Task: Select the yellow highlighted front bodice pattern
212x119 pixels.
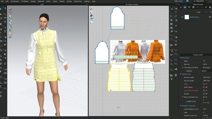Action: (119, 78)
